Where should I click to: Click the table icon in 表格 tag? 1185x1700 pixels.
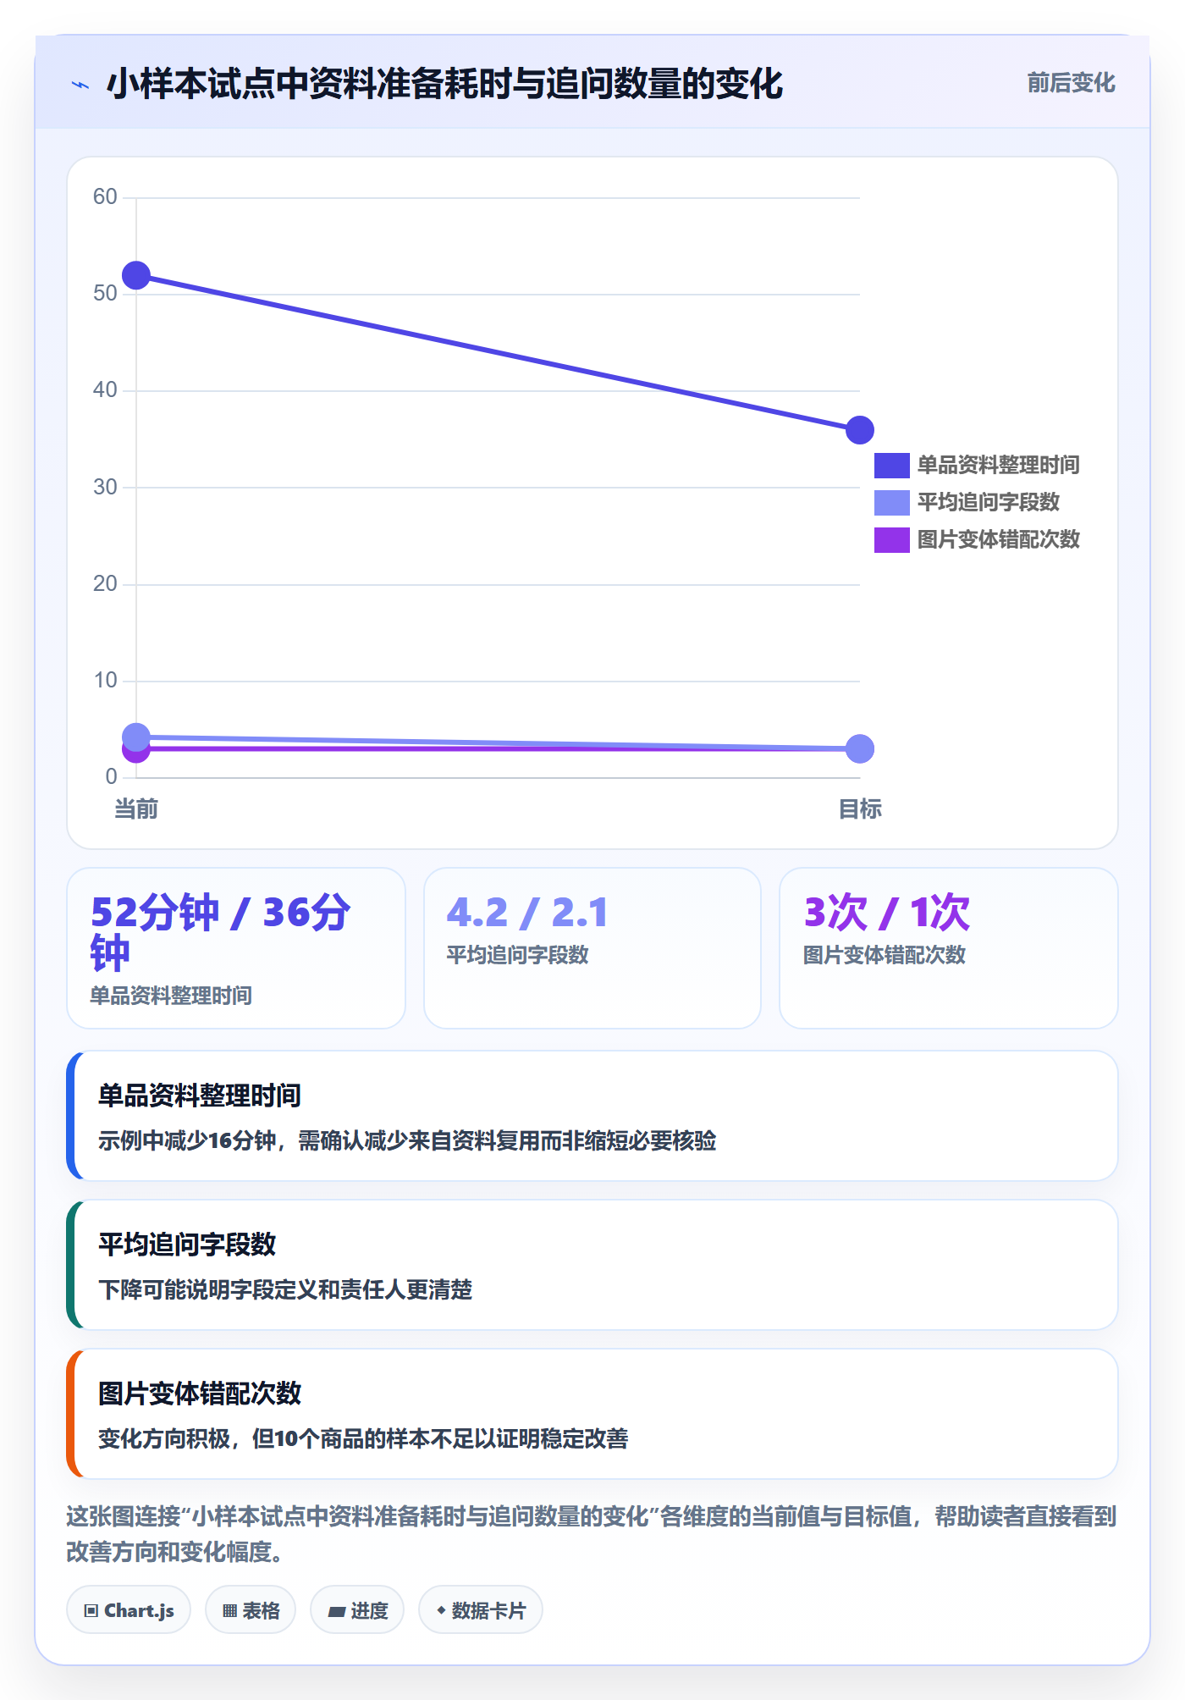pos(229,1611)
